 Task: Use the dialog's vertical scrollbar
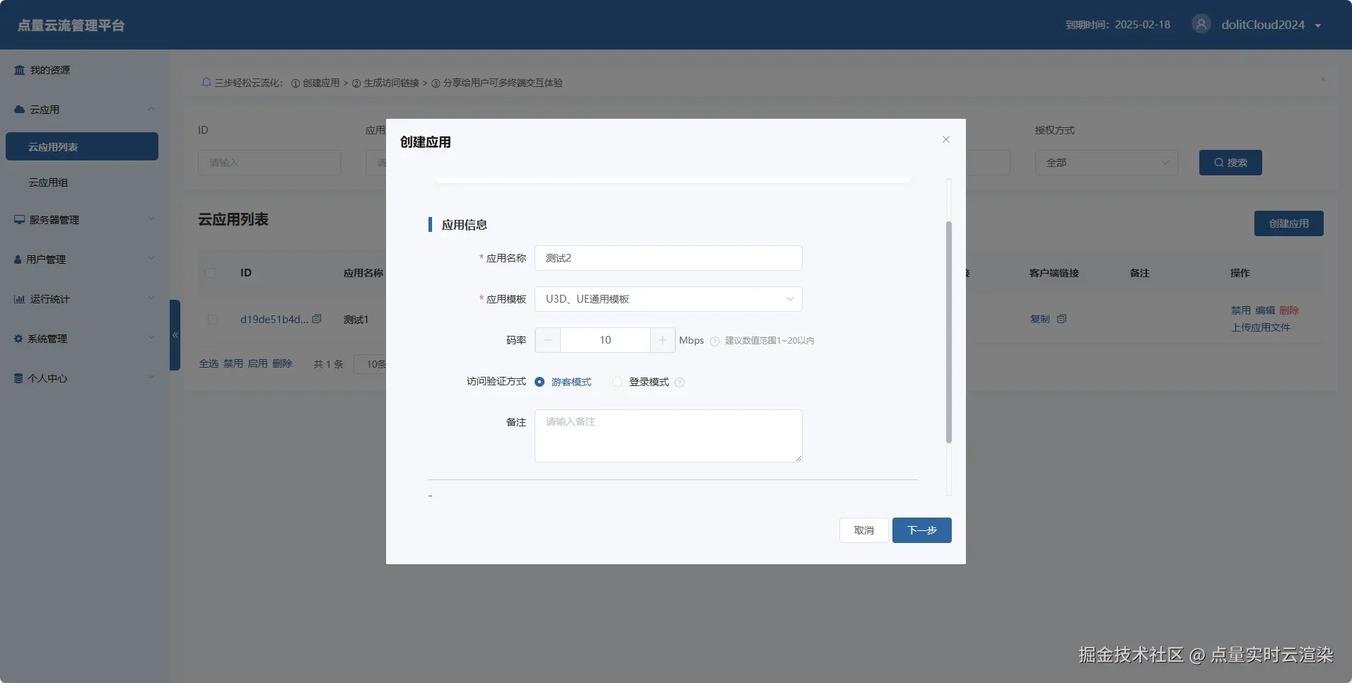[x=949, y=332]
